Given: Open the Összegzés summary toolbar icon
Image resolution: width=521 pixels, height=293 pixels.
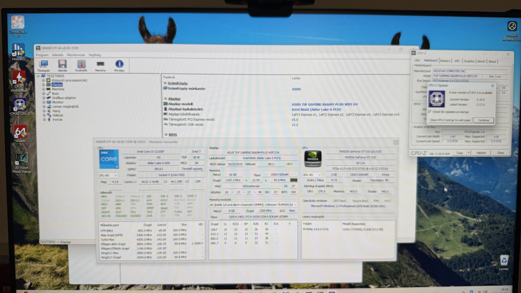Looking at the screenshot, I should click(x=43, y=65).
